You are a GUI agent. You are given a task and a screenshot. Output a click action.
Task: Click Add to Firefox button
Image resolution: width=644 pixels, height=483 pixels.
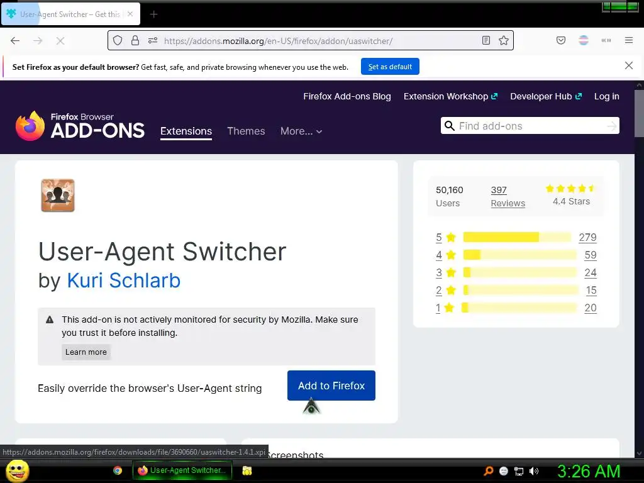331,386
